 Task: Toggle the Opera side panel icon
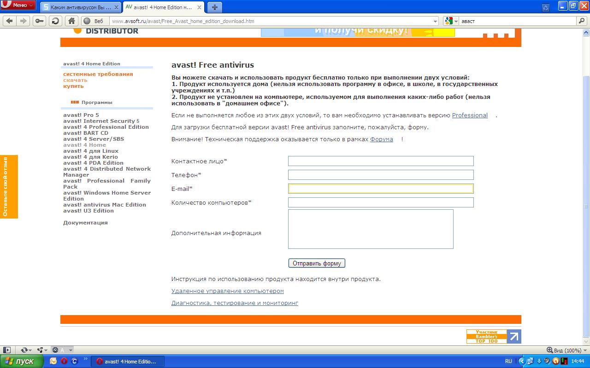tap(7, 350)
